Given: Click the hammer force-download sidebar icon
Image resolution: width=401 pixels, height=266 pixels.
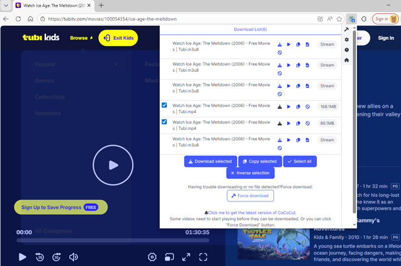Looking at the screenshot, I should click(346, 29).
